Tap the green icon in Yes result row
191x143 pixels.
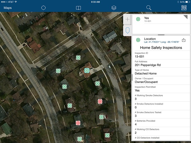(138, 19)
